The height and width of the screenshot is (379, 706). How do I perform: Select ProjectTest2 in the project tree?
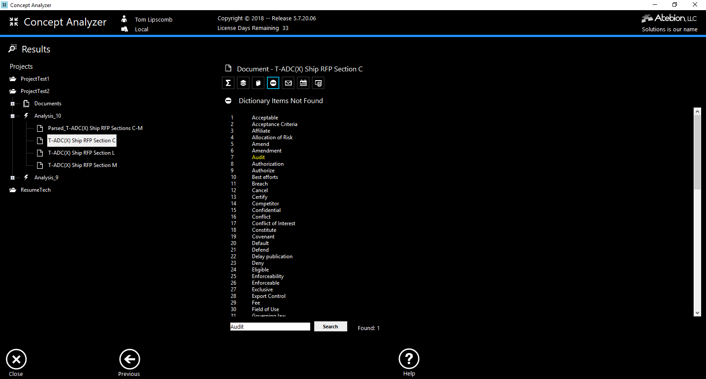(35, 91)
